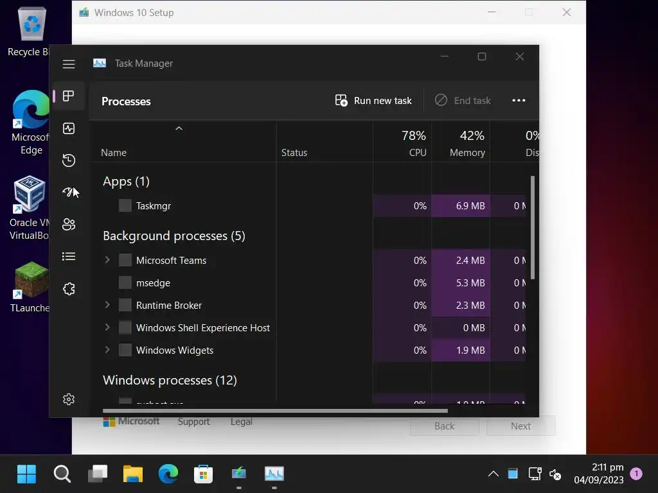Open Startup apps page in sidebar
The width and height of the screenshot is (658, 493).
[x=69, y=192]
